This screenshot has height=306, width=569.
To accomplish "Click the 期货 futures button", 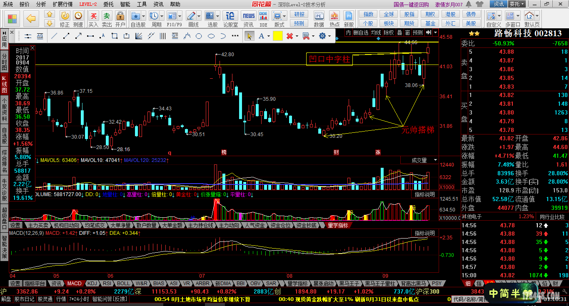I will [409, 23].
